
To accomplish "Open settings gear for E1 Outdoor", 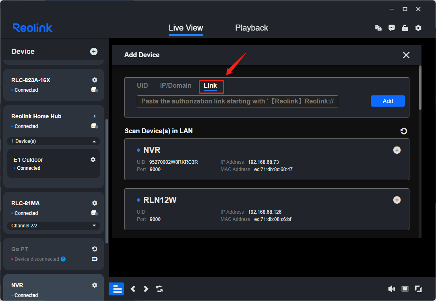I will [x=93, y=159].
